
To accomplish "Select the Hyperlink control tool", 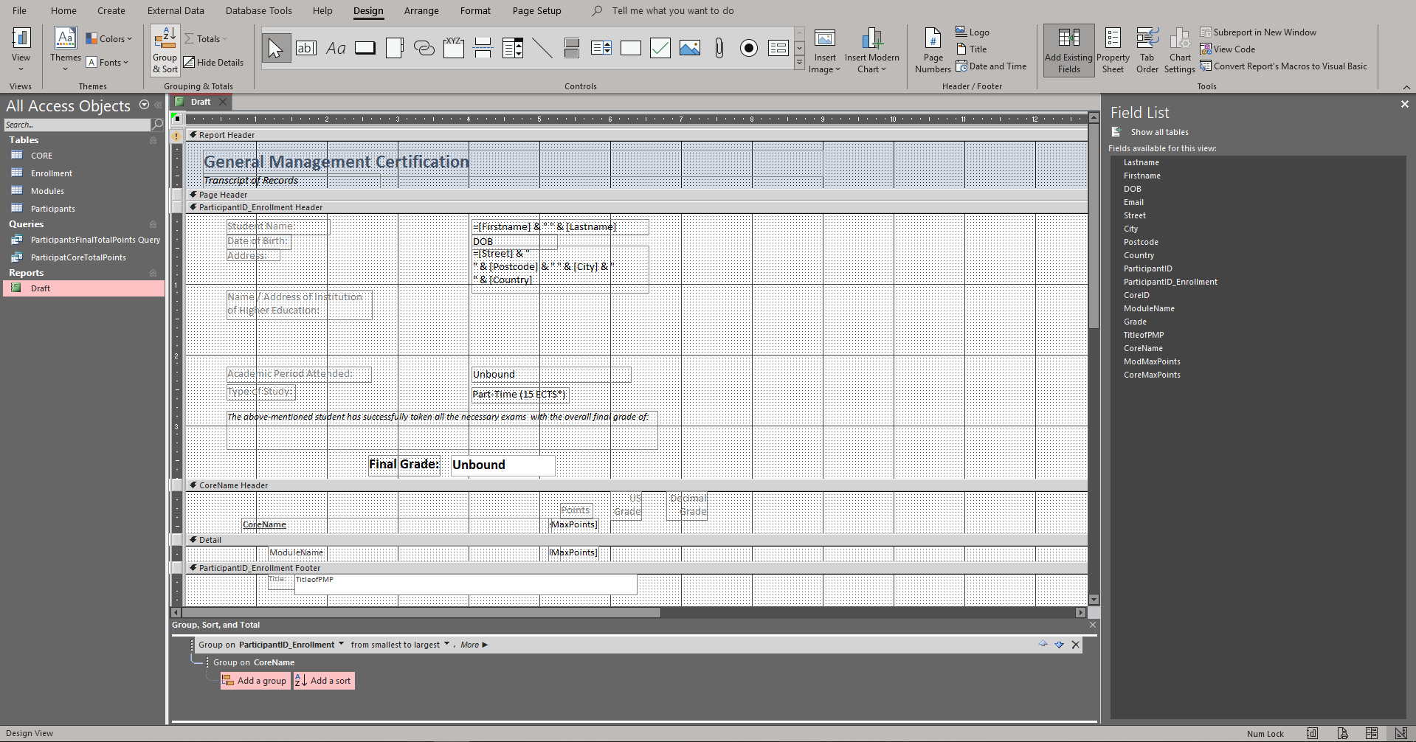I will [x=424, y=49].
